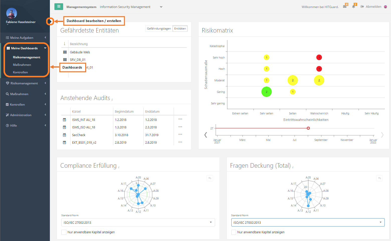The height and width of the screenshot is (241, 391).
Task: Select Kontrollen under Meine Dashboards
Action: click(20, 72)
